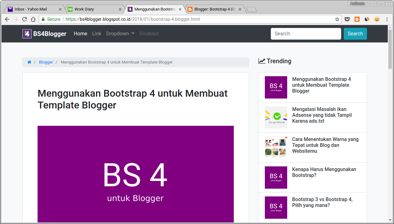This screenshot has height=224, width=394.
Task: Open the "Kenapa Harus Menggunakan Bootstrap?" article
Action: 324,172
